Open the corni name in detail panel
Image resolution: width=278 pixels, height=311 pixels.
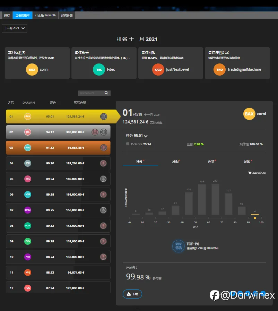tap(262, 114)
